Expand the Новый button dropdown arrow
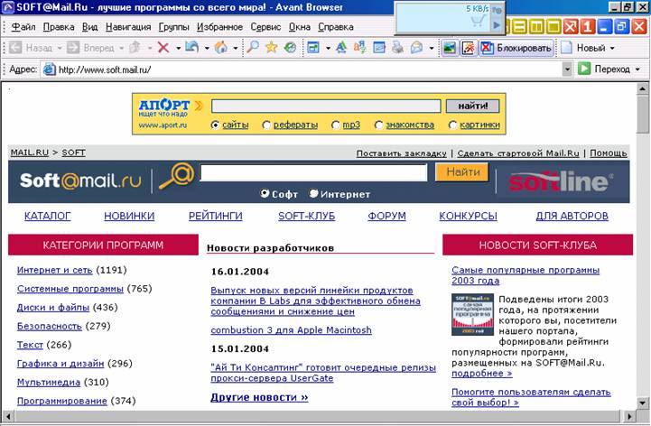The height and width of the screenshot is (426, 651). (612, 48)
